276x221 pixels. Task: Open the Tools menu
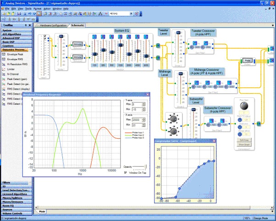[x=28, y=9]
